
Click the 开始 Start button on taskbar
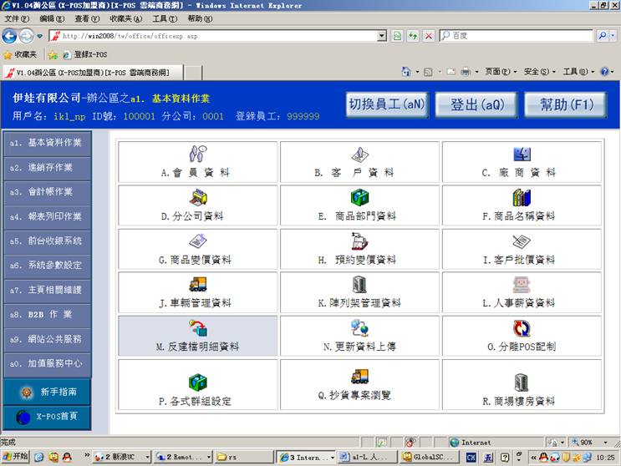pos(15,457)
